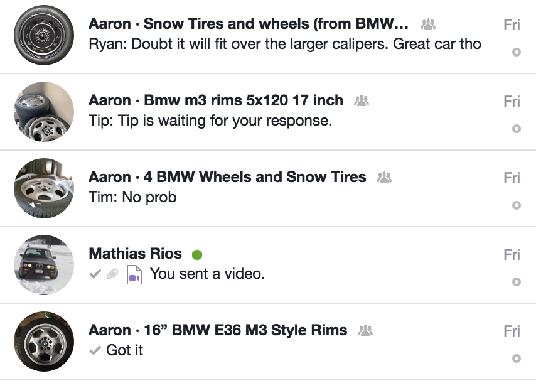Viewport: 536px width, 388px height.
Task: Click the BMW car in snow avatar
Action: point(44,265)
